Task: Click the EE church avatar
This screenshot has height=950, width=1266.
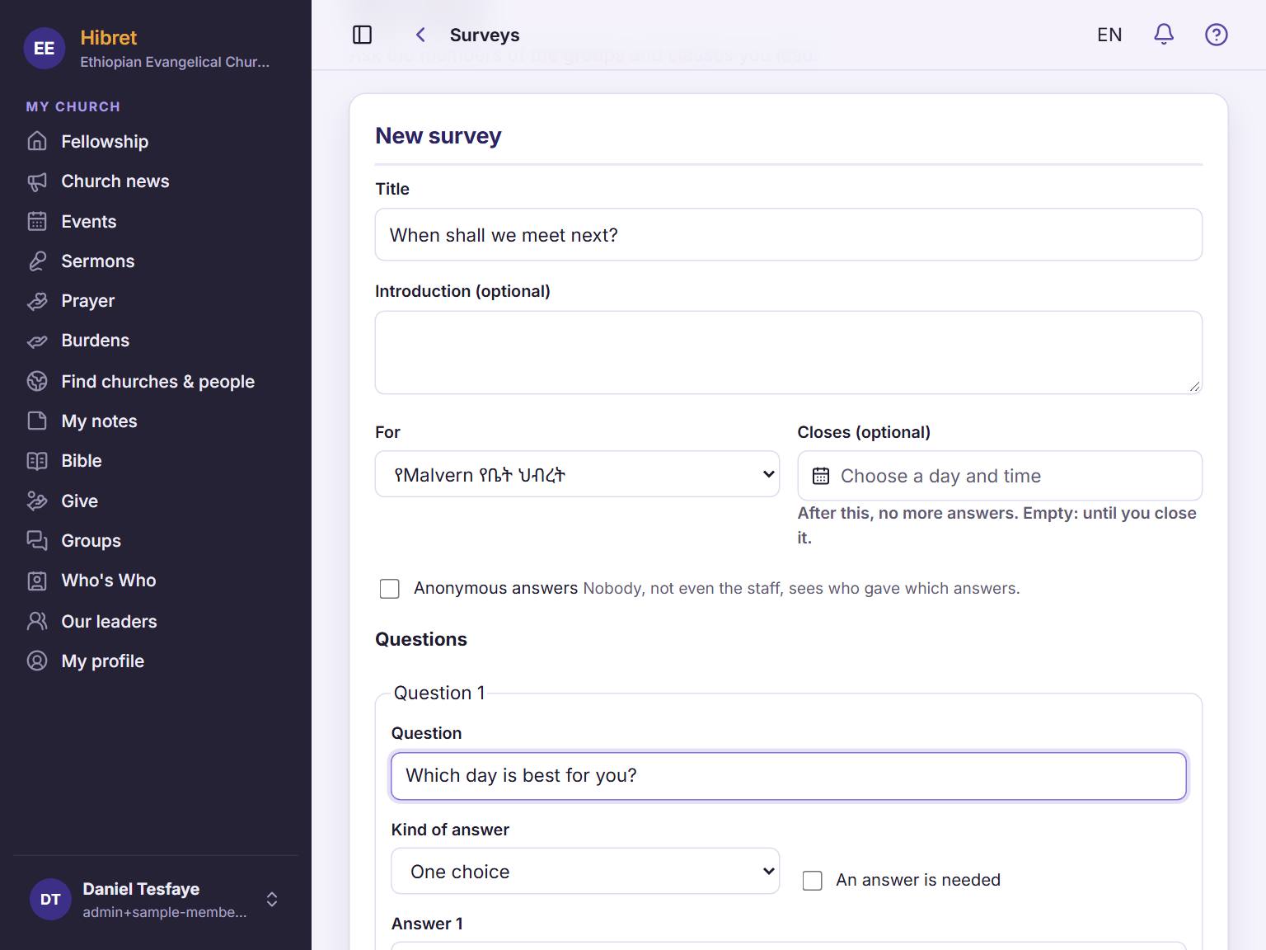Action: 45,48
